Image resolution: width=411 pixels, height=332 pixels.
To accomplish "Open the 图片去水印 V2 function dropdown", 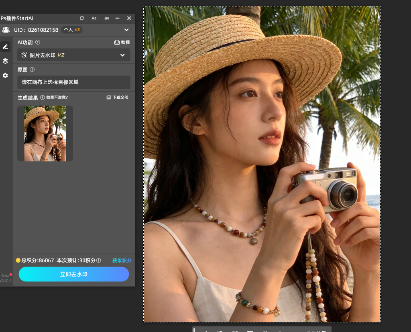I will (x=73, y=55).
